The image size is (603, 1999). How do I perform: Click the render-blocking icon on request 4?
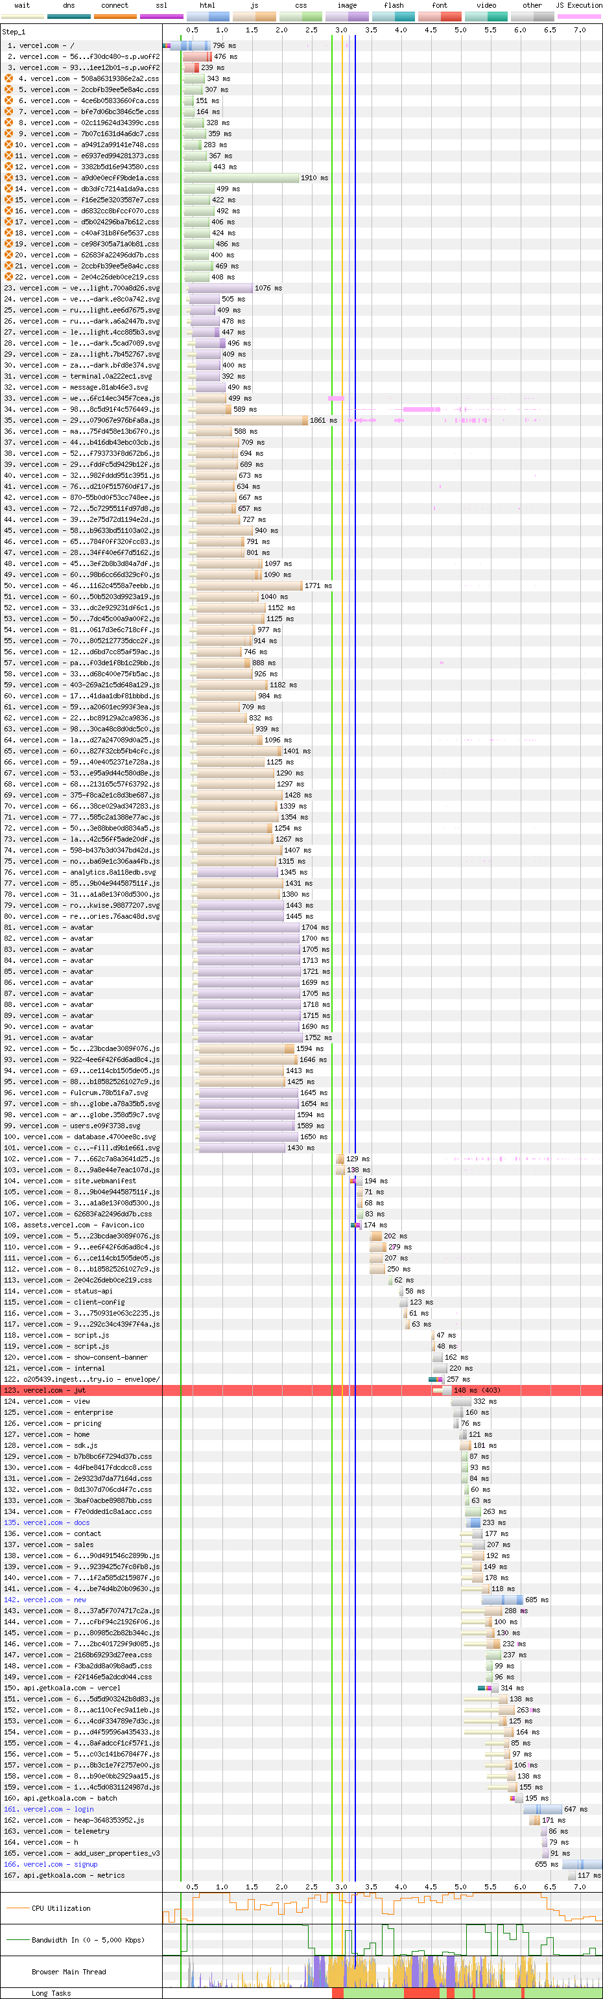click(8, 78)
